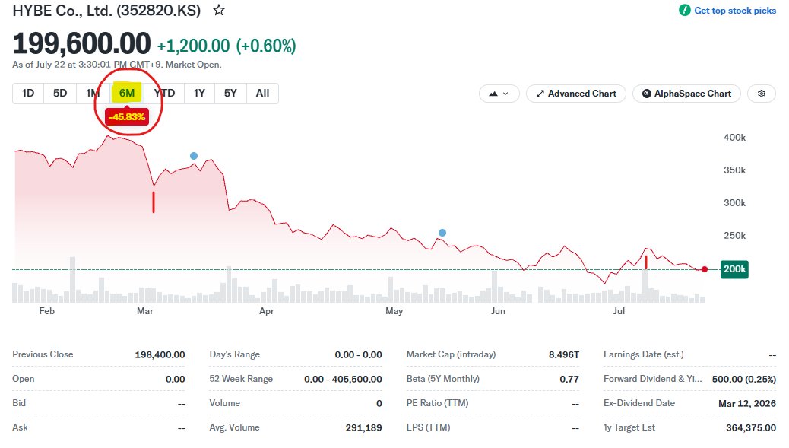Image resolution: width=789 pixels, height=448 pixels.
Task: Click the Open value 0.00
Action: (x=175, y=379)
